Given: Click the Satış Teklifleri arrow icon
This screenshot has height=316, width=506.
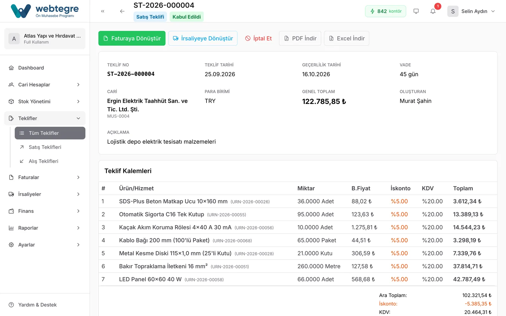Looking at the screenshot, I should pyautogui.click(x=22, y=147).
